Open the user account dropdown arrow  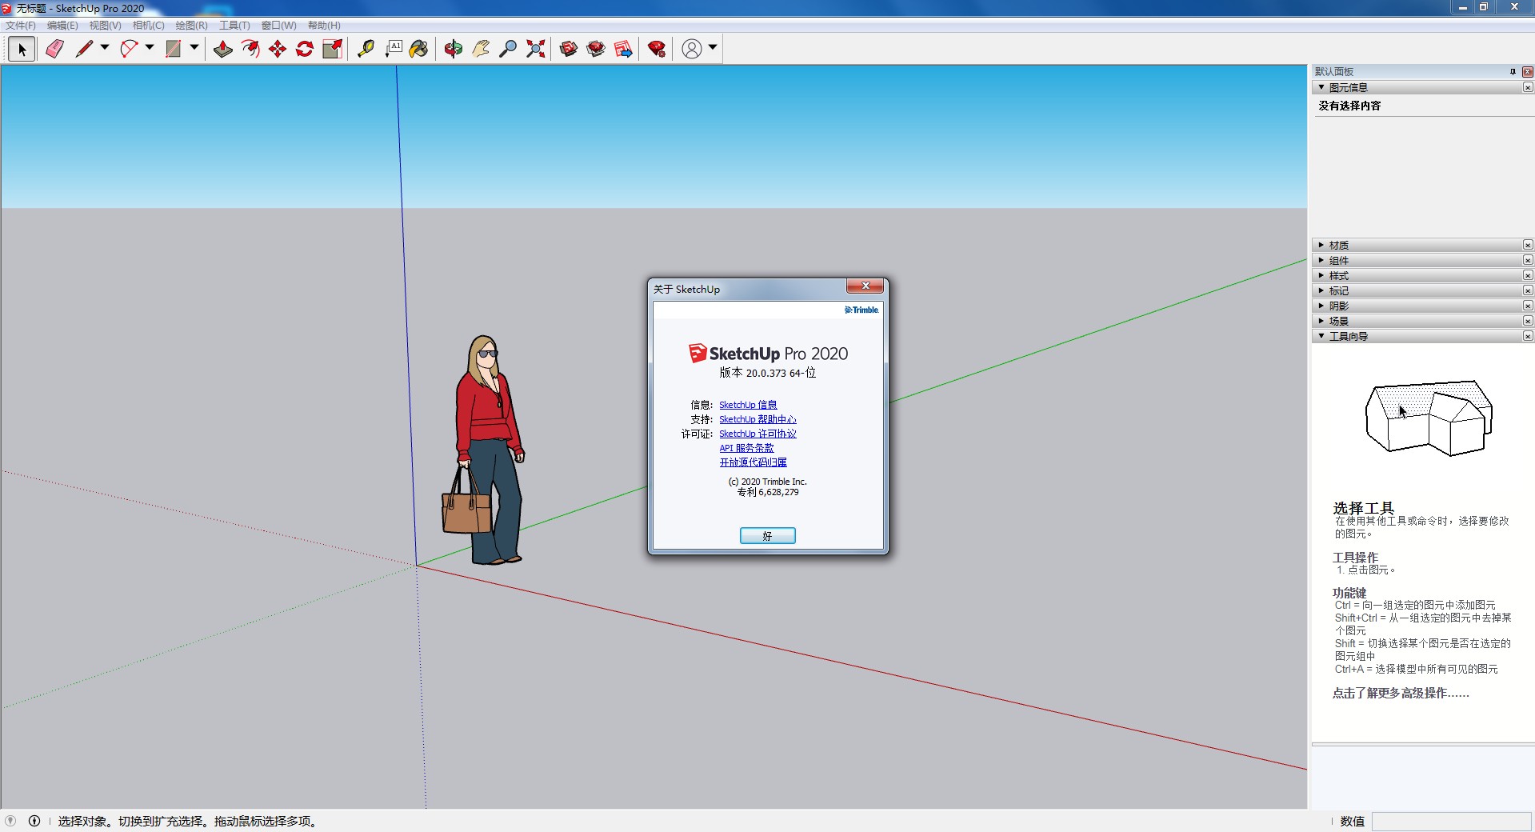pos(713,48)
